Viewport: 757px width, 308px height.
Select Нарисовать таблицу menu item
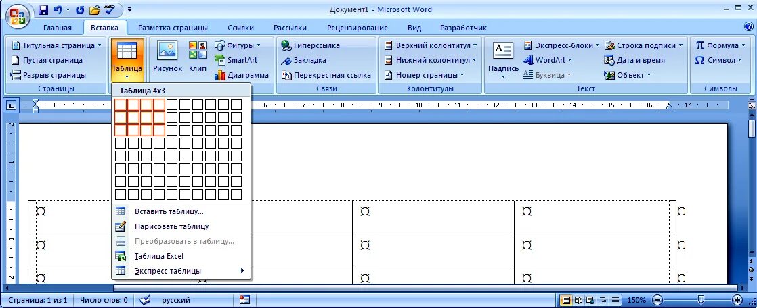click(181, 226)
